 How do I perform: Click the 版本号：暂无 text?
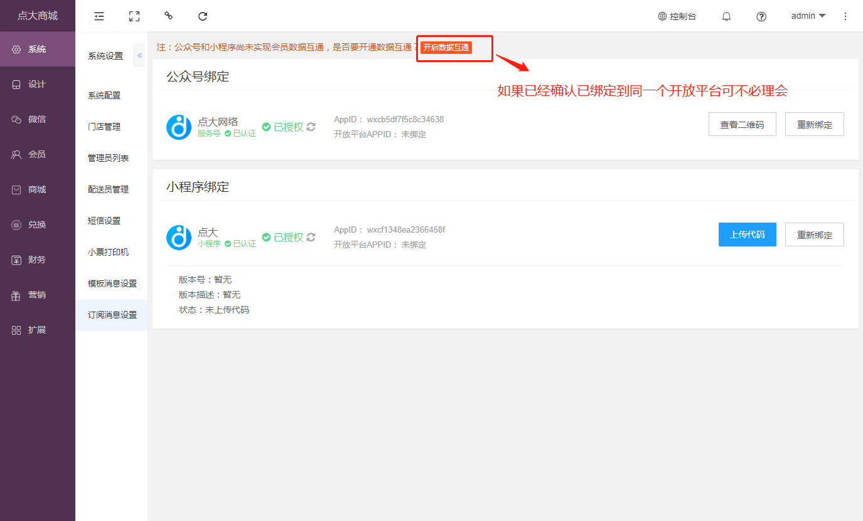tap(205, 280)
